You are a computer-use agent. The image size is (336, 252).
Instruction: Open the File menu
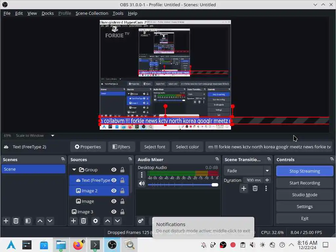[x=7, y=13]
